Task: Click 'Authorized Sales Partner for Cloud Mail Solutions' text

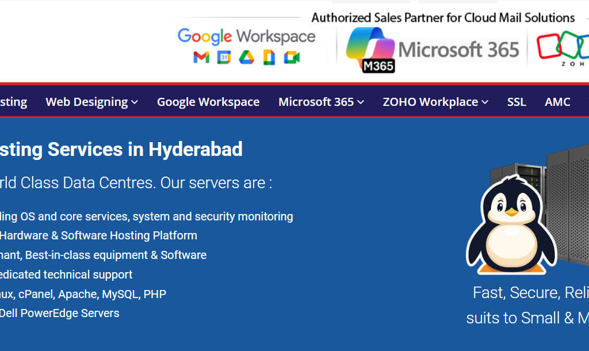Action: point(443,18)
